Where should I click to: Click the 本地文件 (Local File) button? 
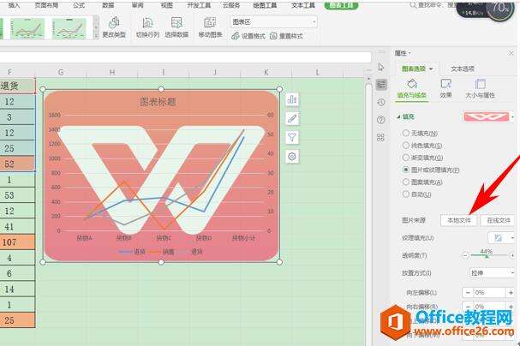458,220
